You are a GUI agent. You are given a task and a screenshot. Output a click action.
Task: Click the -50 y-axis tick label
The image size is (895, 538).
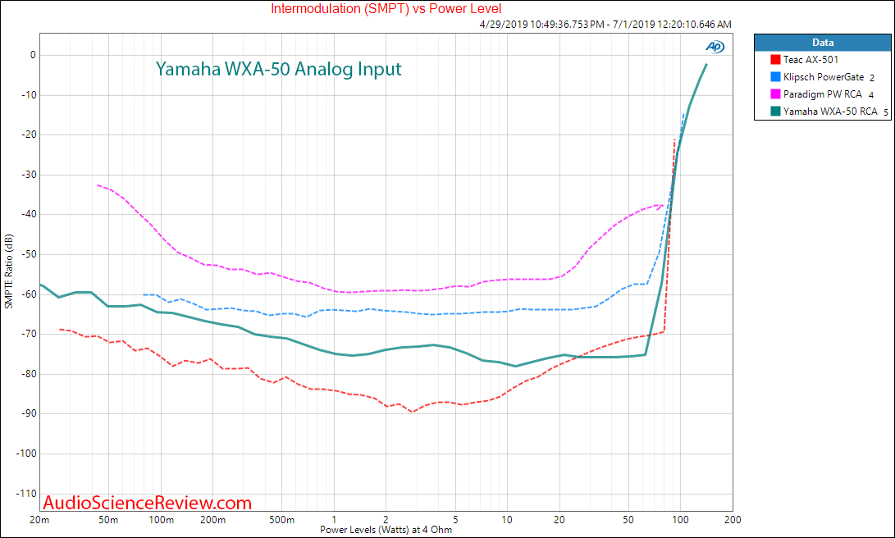[x=27, y=254]
